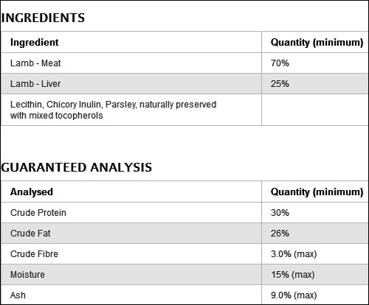Click the 30% protein value
This screenshot has height=305, width=369.
pyautogui.click(x=280, y=213)
